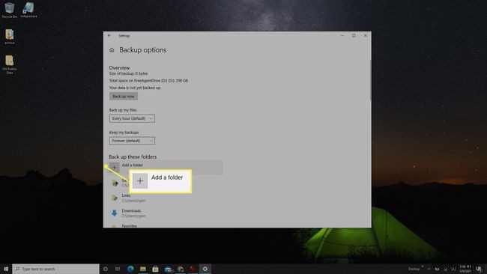Select the notepad.exe desktop icon
The height and width of the screenshot is (274, 487).
coord(28,10)
